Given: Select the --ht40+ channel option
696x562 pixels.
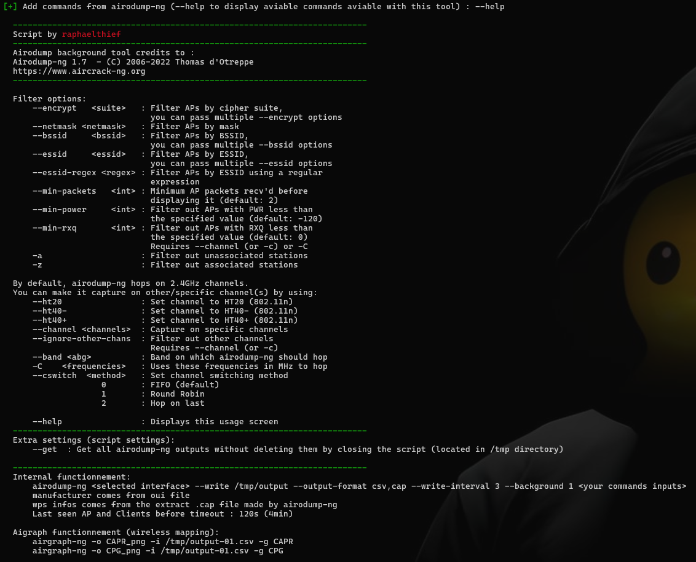Looking at the screenshot, I should click(50, 320).
